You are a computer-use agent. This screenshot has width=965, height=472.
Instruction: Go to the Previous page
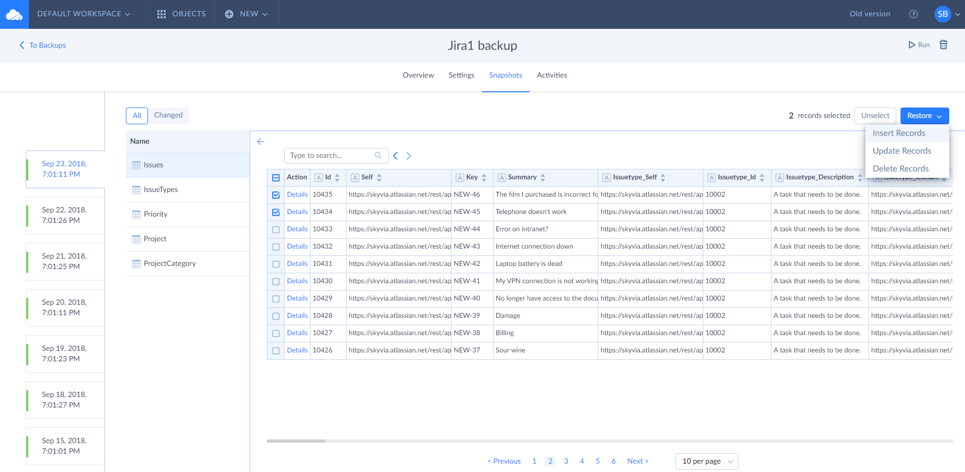coord(504,462)
